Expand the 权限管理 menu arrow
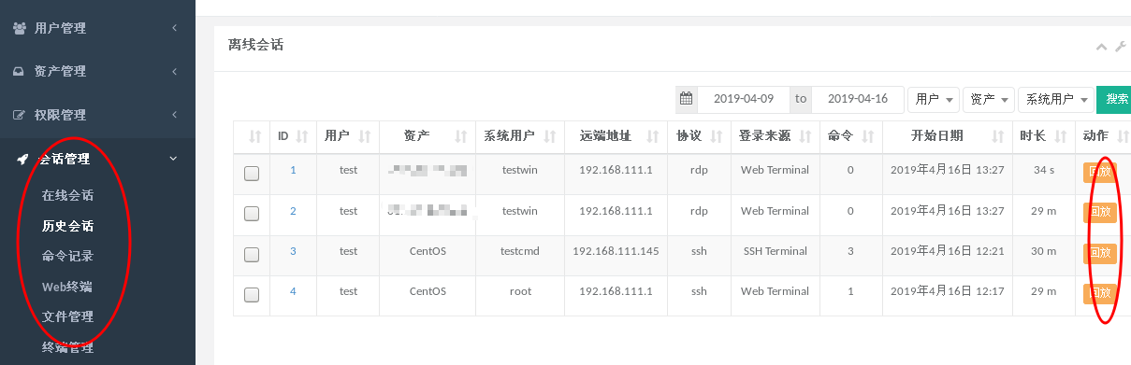This screenshot has height=365, width=1131. (x=174, y=115)
